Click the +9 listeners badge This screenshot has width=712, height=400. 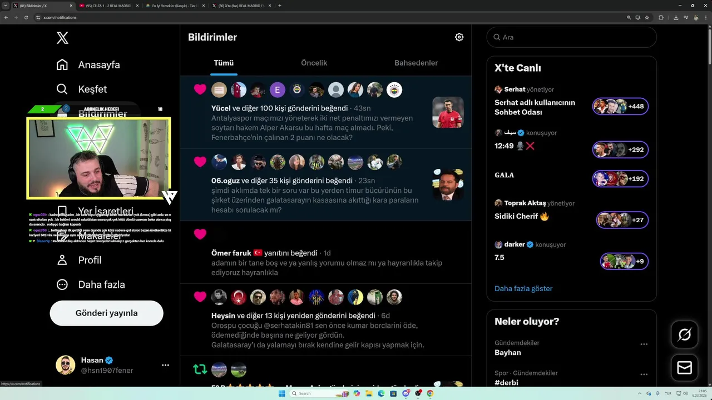point(624,261)
